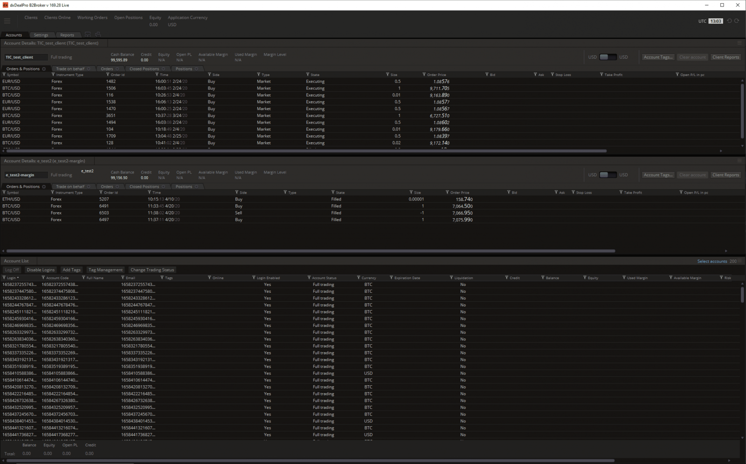Open the Account Tags... dialog for TIC_test_client
The image size is (746, 464).
click(x=658, y=57)
